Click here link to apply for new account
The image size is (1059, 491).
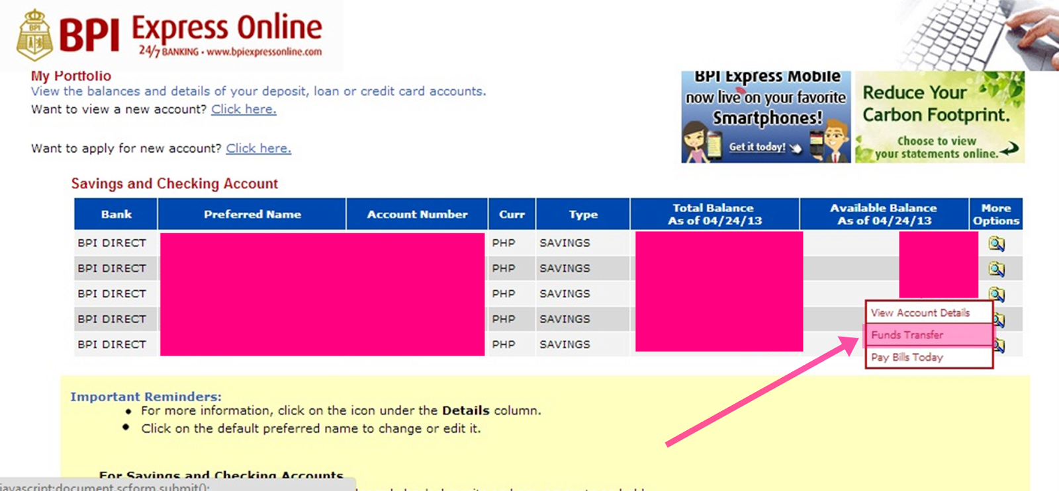pos(259,148)
